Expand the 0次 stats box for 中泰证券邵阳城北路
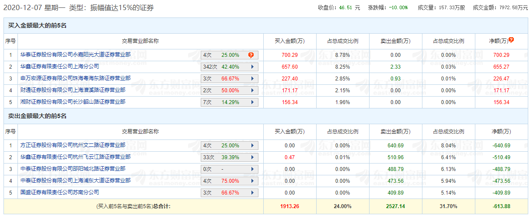 (252, 169)
